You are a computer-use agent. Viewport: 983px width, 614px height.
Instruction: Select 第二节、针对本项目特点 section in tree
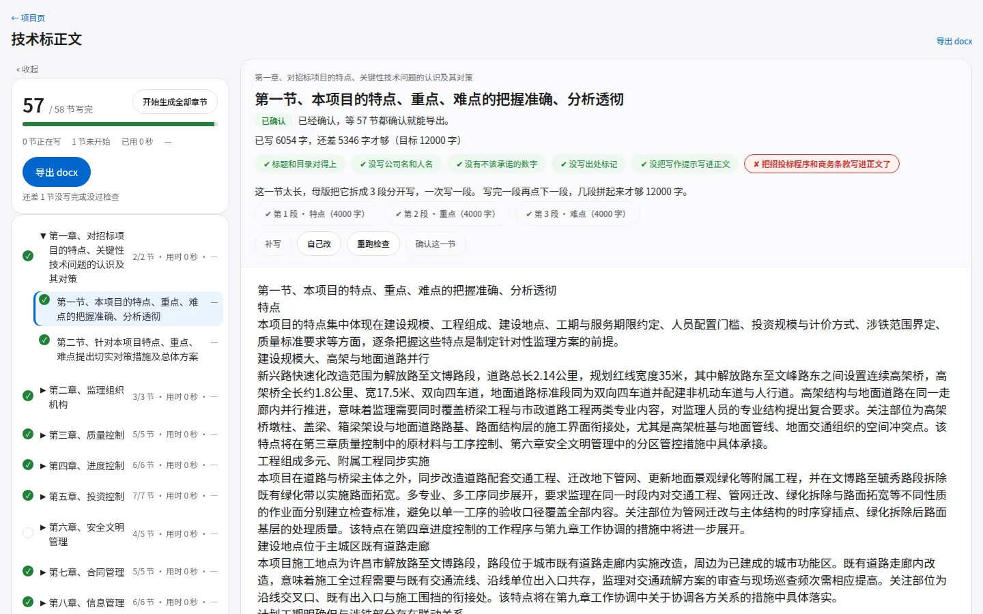tap(128, 349)
